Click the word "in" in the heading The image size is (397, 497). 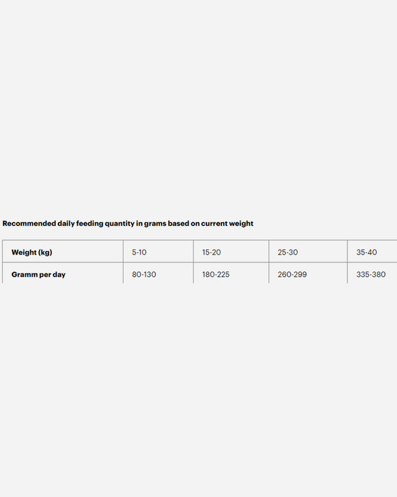pos(139,224)
